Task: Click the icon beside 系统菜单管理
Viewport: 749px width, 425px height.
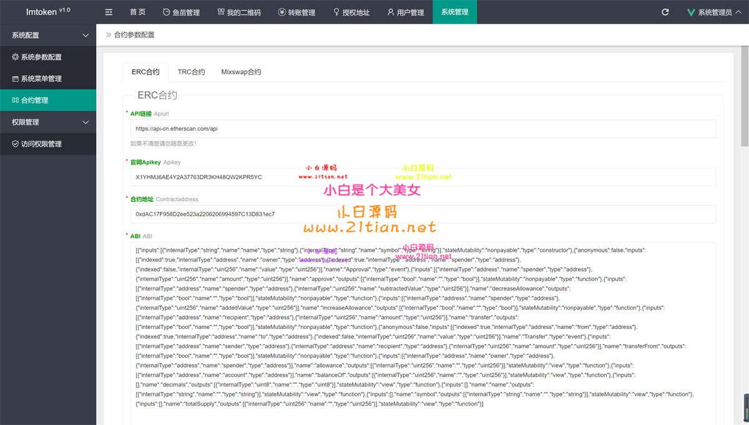Action: click(16, 79)
